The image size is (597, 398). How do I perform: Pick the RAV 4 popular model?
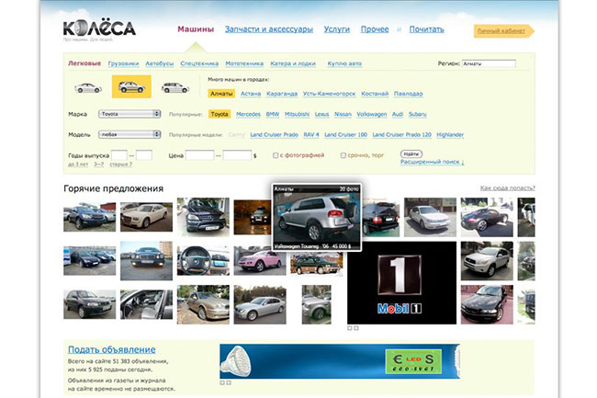[311, 135]
